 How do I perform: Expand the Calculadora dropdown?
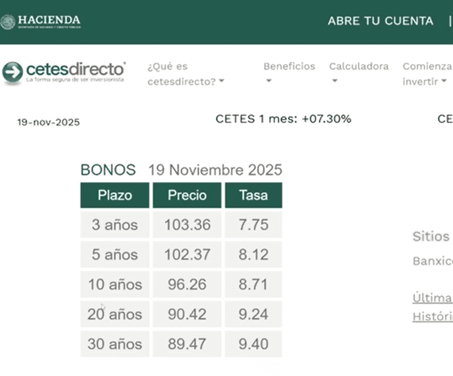[358, 73]
